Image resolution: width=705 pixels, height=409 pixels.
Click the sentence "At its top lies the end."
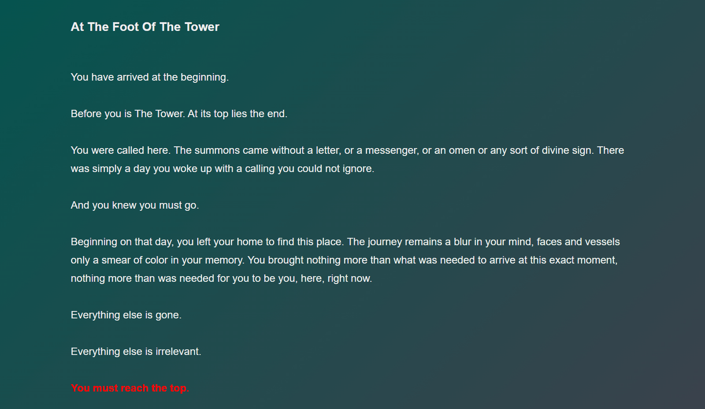point(237,114)
